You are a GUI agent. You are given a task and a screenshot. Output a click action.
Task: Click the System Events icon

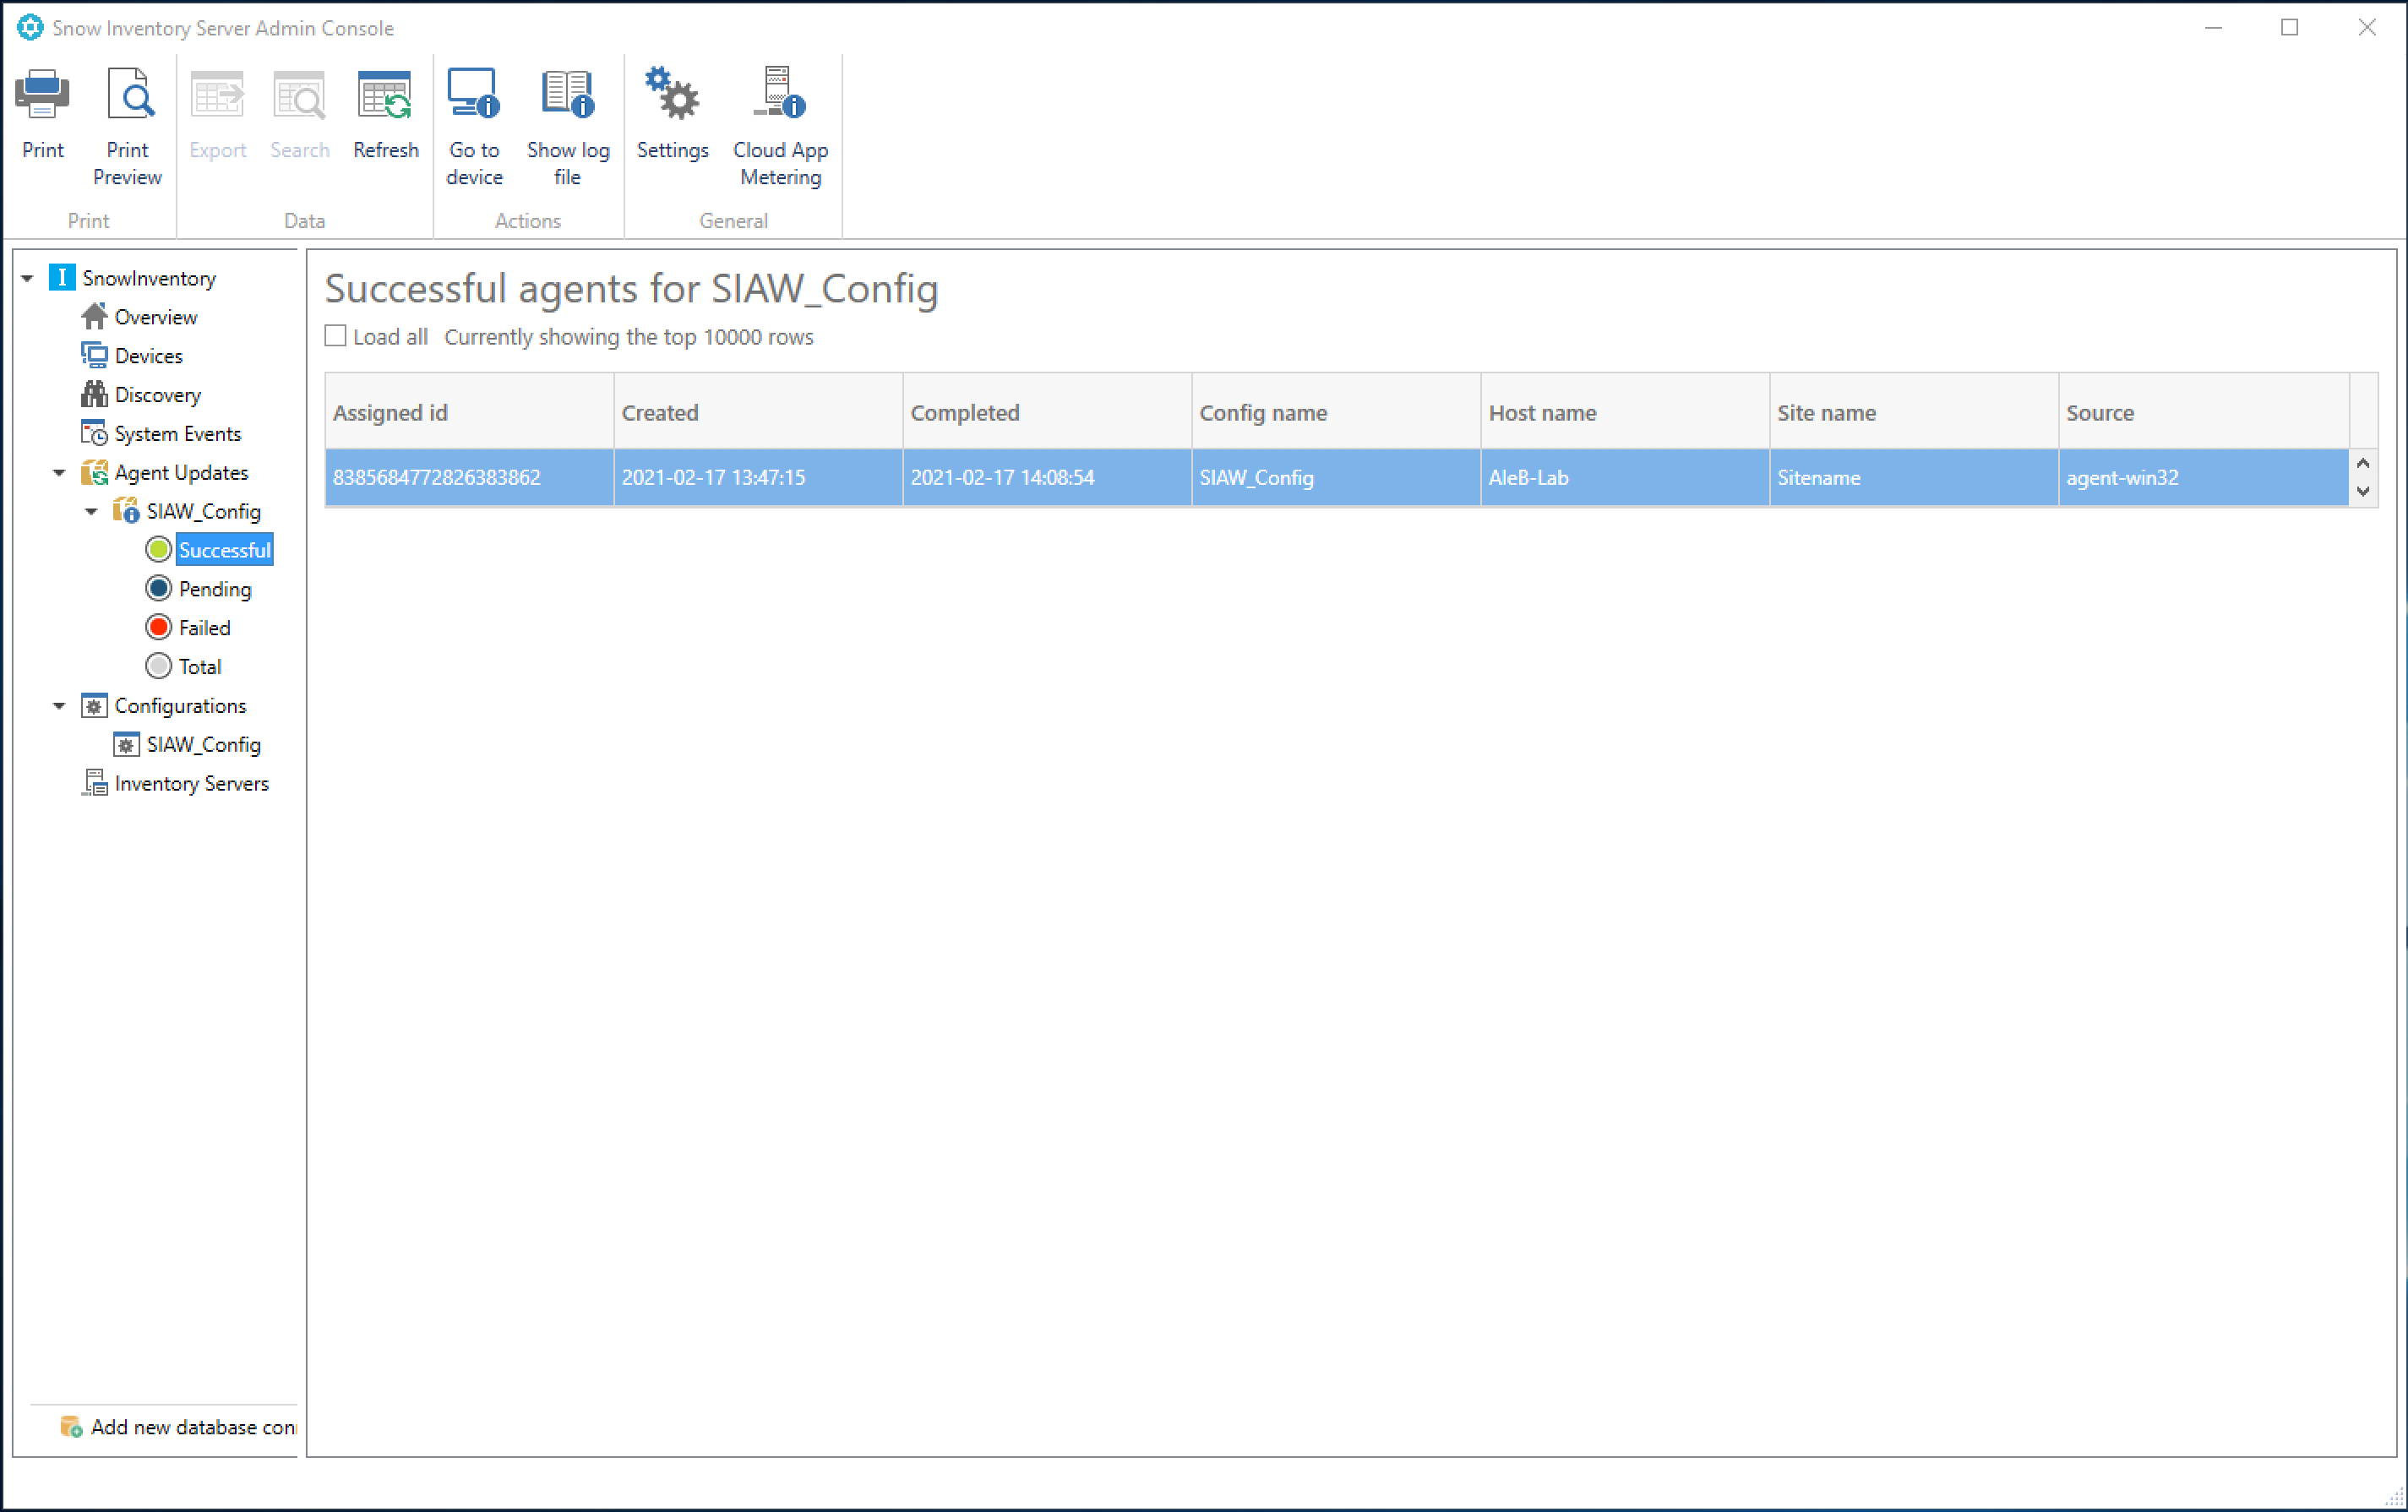pos(94,433)
